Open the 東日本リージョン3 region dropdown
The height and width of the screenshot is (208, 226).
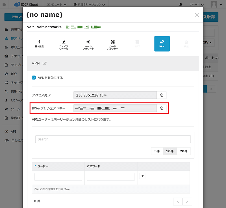point(89,5)
